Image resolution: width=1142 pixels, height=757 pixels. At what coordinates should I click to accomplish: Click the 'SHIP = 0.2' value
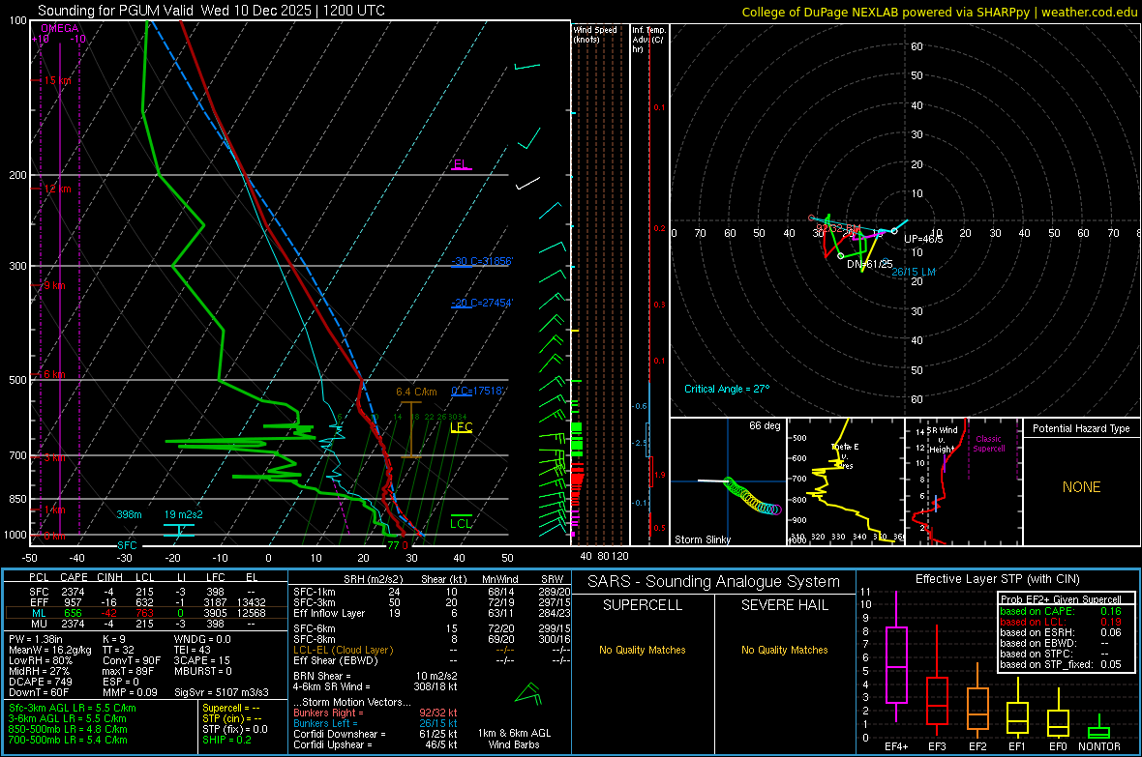click(x=226, y=740)
